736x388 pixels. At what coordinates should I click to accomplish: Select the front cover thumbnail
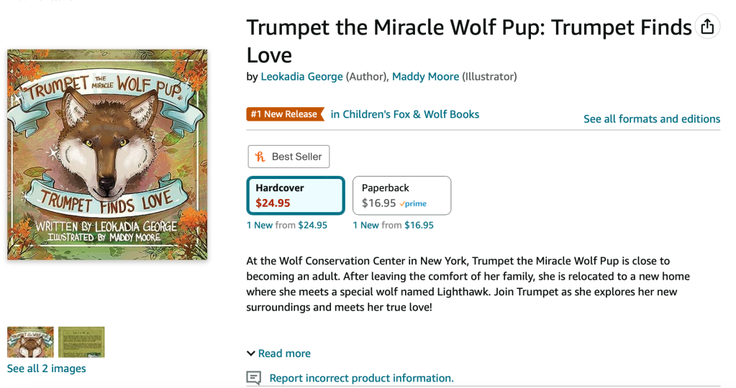click(30, 342)
